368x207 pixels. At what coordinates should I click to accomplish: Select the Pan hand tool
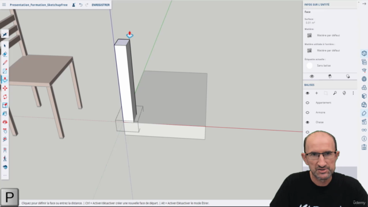click(5, 131)
